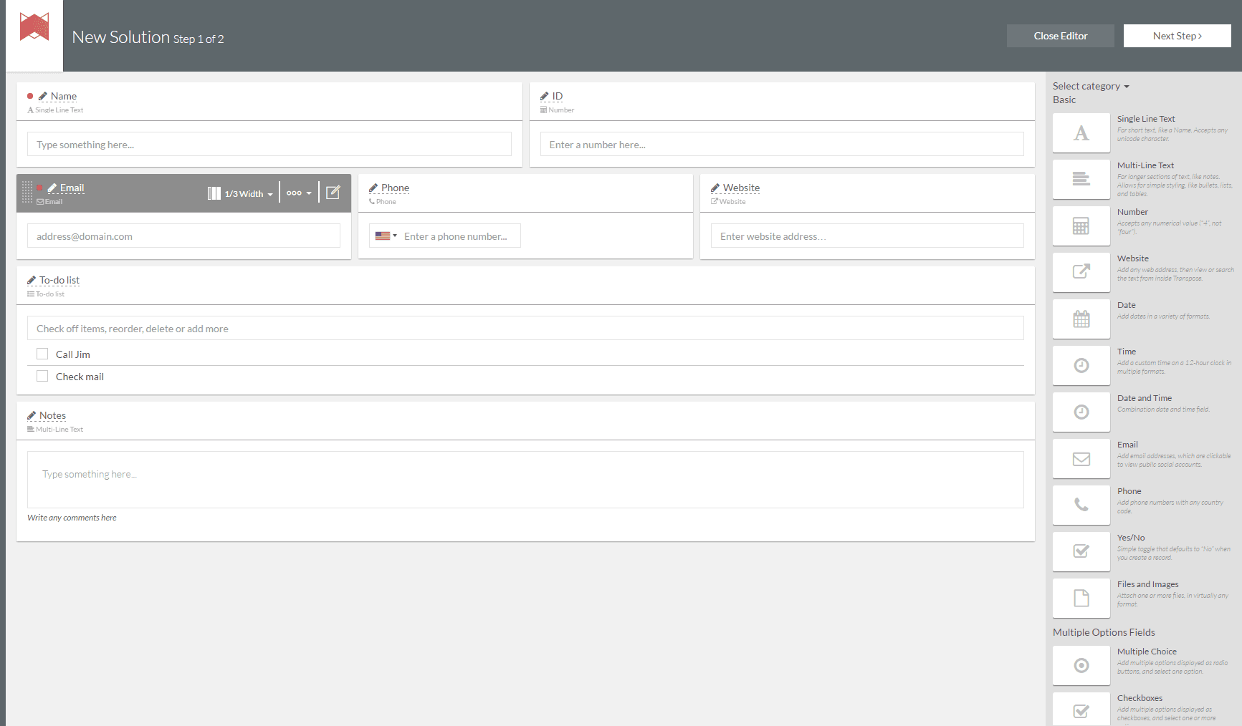Select the Files and Images field icon

click(1081, 598)
